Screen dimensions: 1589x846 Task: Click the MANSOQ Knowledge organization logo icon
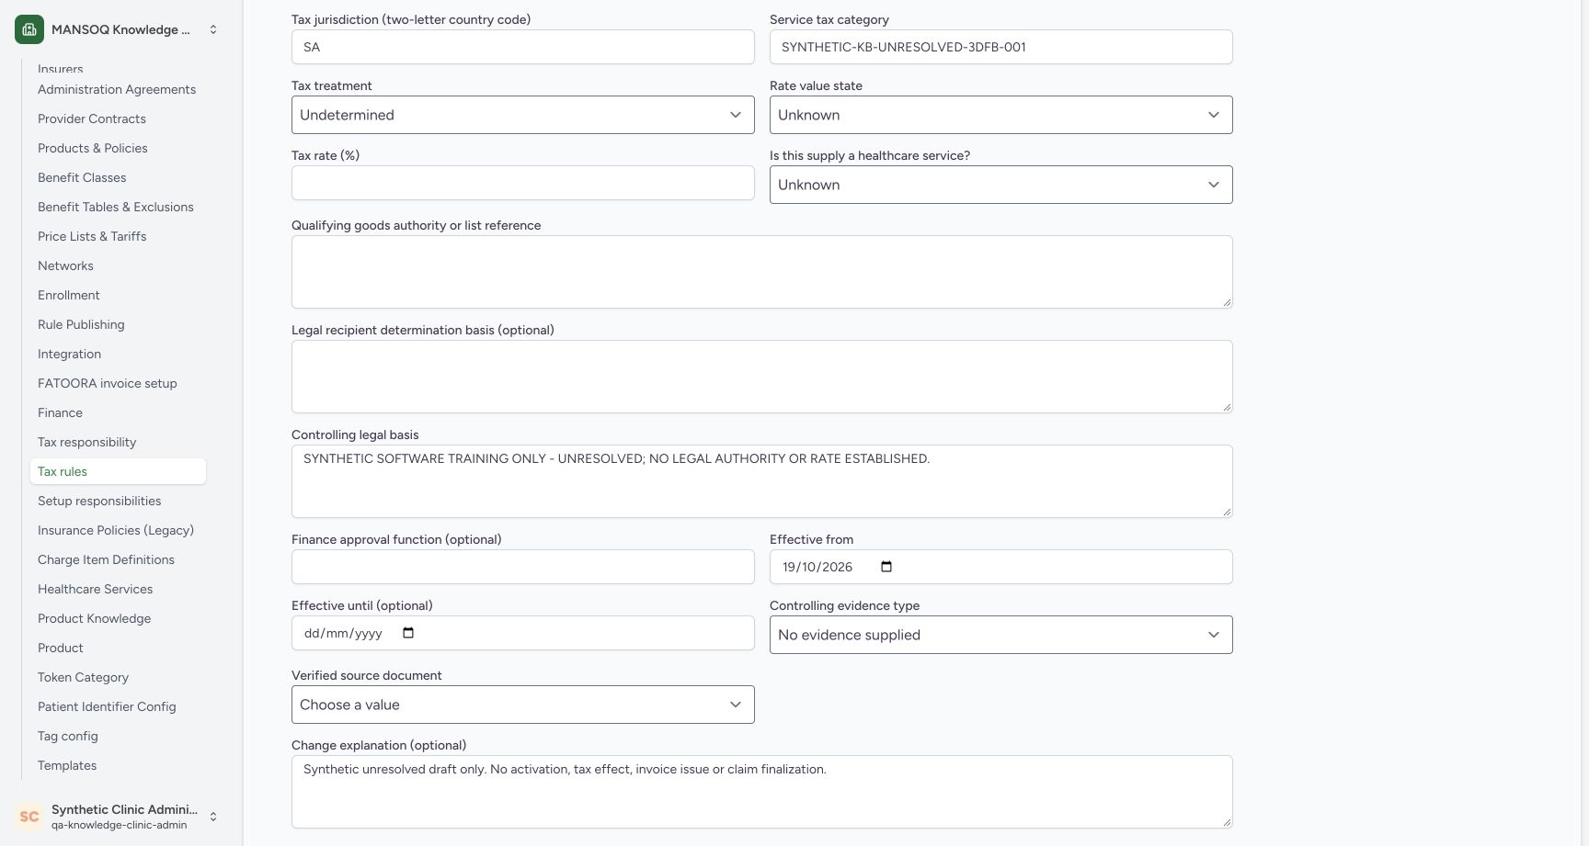(x=29, y=29)
